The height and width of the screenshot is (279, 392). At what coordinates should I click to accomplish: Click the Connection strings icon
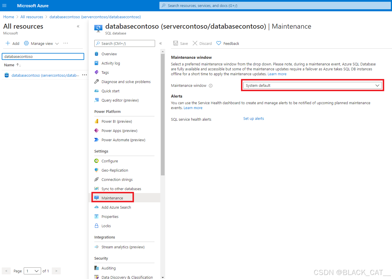coord(97,179)
